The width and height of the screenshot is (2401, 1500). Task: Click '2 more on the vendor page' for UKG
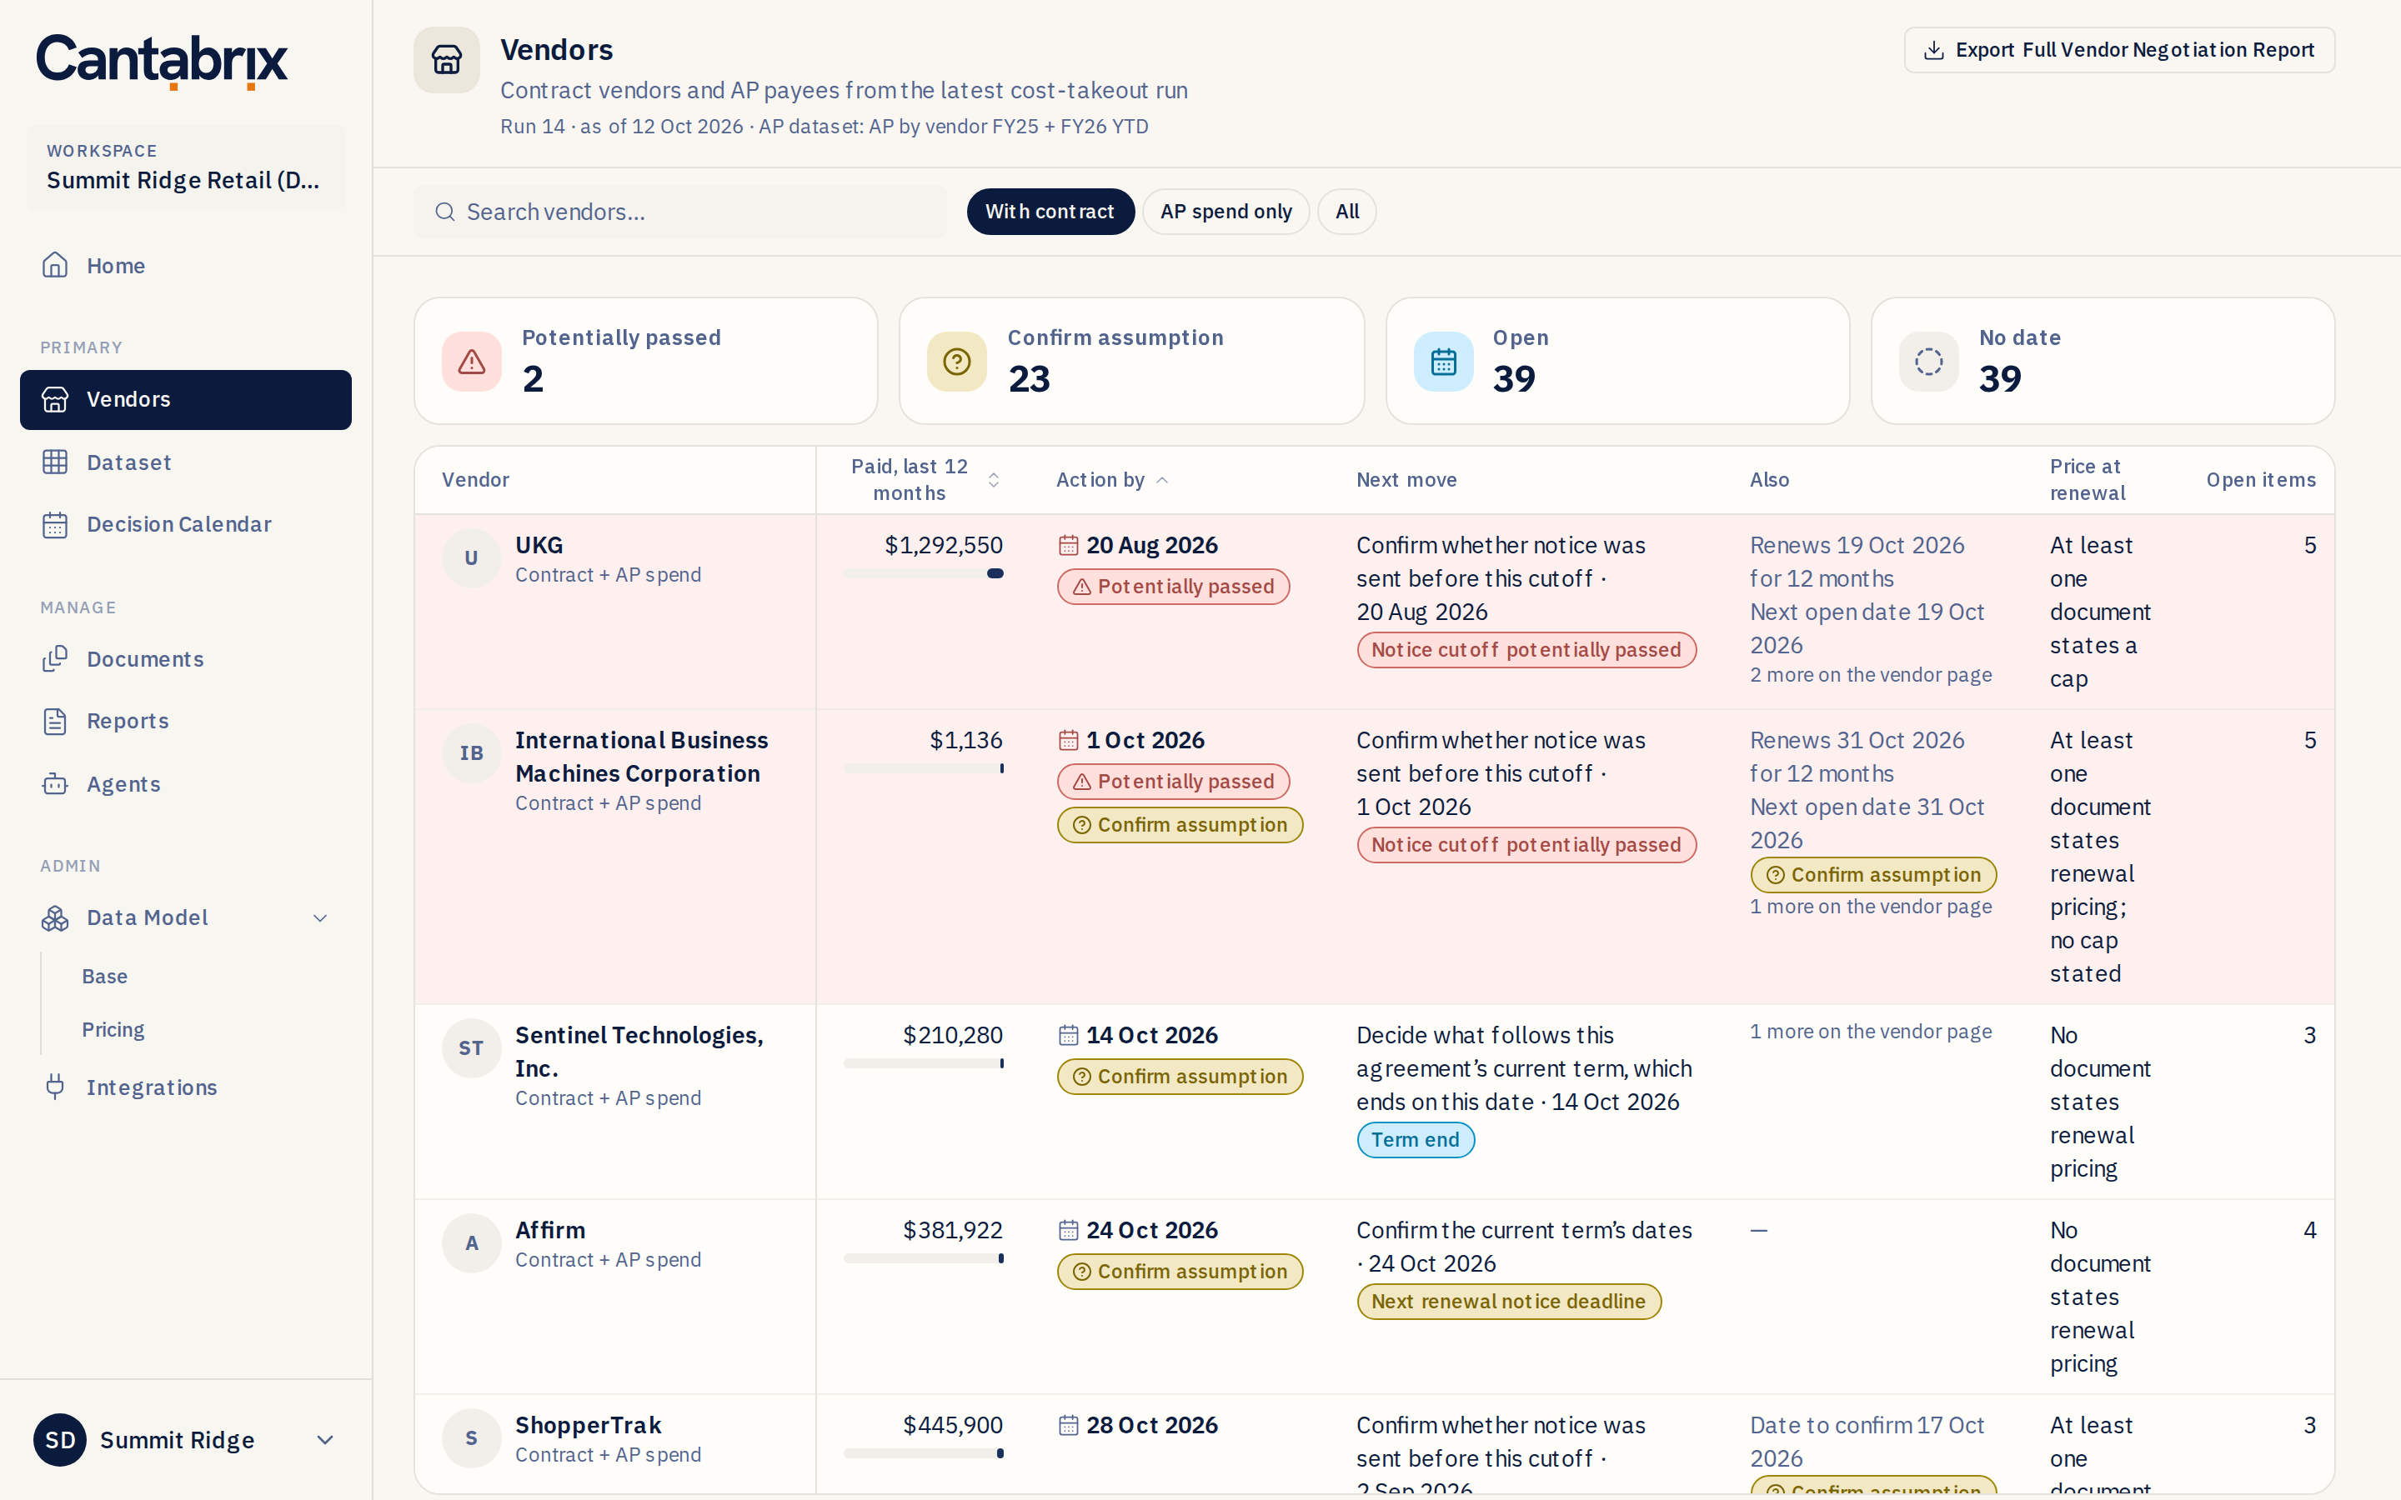pos(1870,675)
